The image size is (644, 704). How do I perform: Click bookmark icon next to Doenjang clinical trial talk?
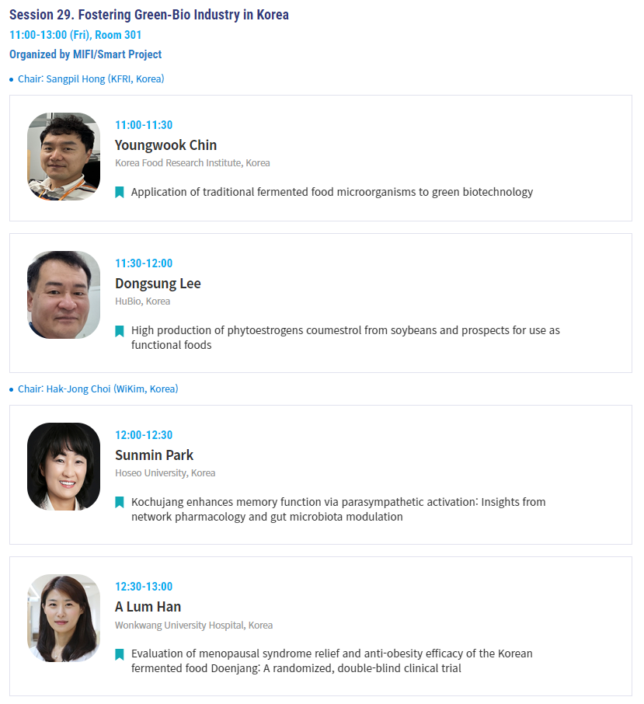click(120, 654)
